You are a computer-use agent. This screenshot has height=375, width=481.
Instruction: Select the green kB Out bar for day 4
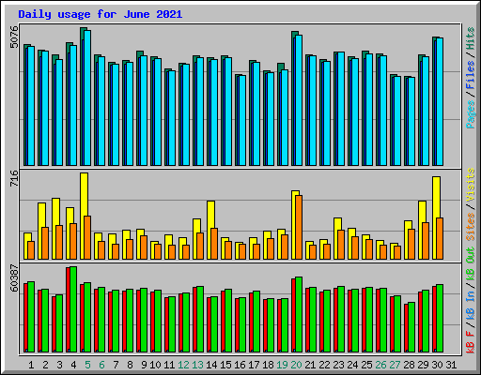(x=73, y=309)
